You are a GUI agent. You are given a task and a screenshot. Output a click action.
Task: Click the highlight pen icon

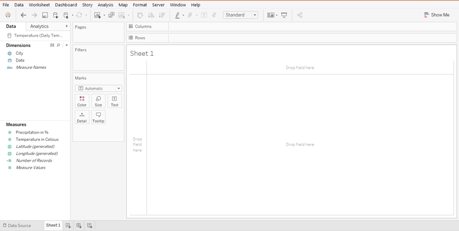pos(178,15)
